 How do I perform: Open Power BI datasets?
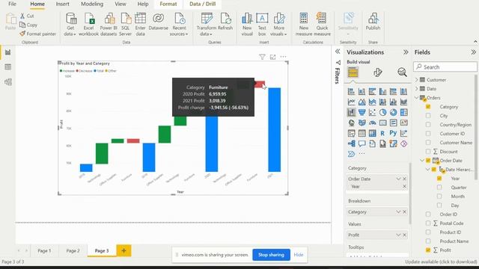click(x=109, y=25)
